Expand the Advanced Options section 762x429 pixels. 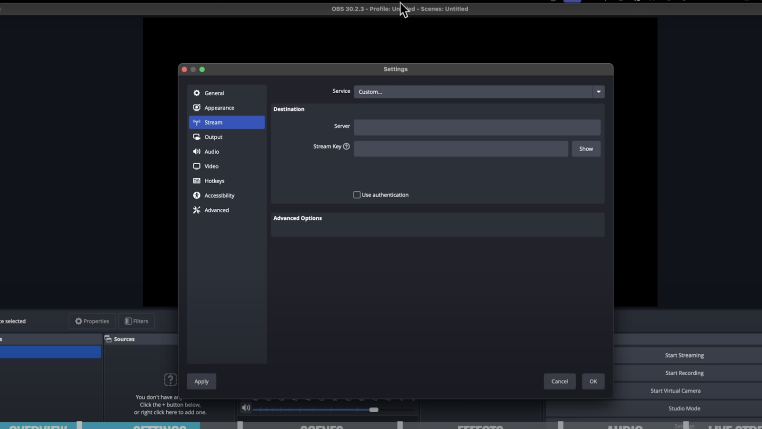297,218
